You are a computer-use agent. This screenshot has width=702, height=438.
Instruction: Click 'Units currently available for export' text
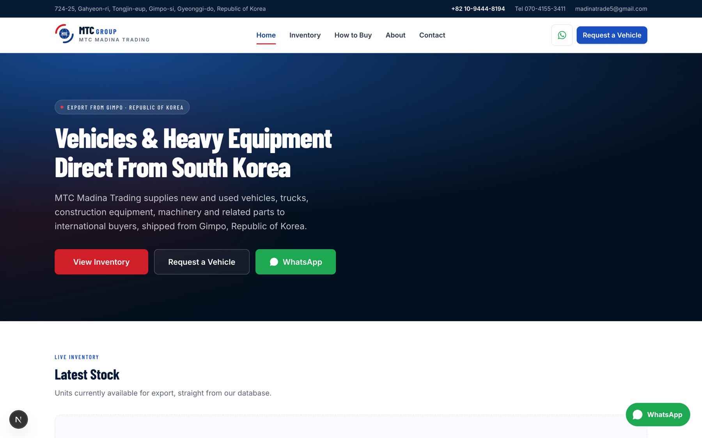163,393
